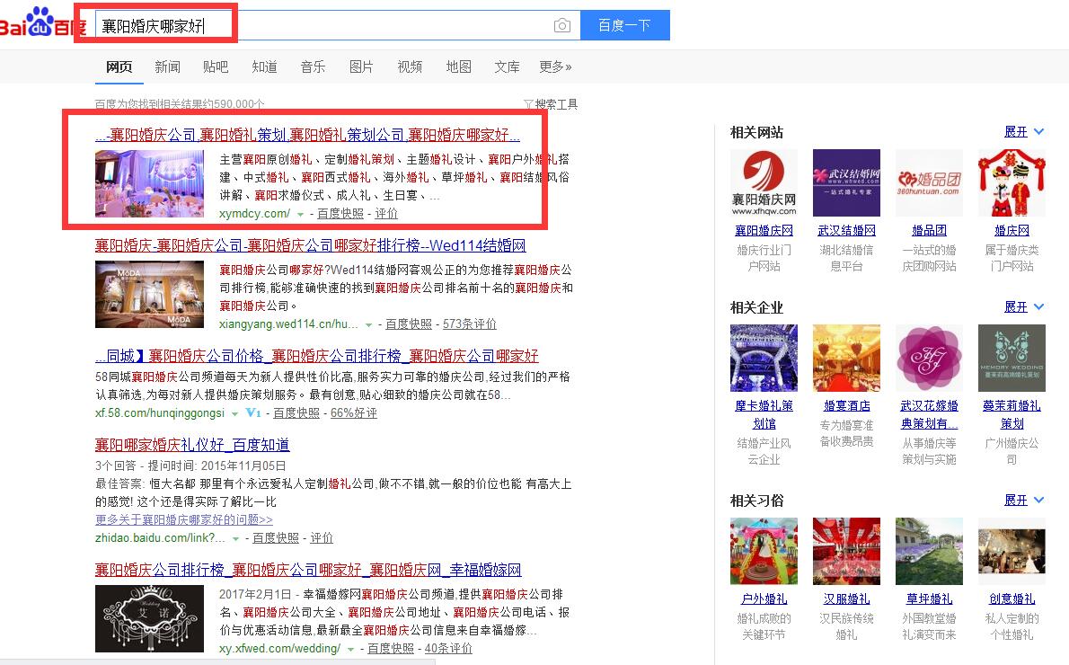Expand the 相关网站 section with 展开
Image resolution: width=1069 pixels, height=665 pixels.
pyautogui.click(x=1024, y=131)
